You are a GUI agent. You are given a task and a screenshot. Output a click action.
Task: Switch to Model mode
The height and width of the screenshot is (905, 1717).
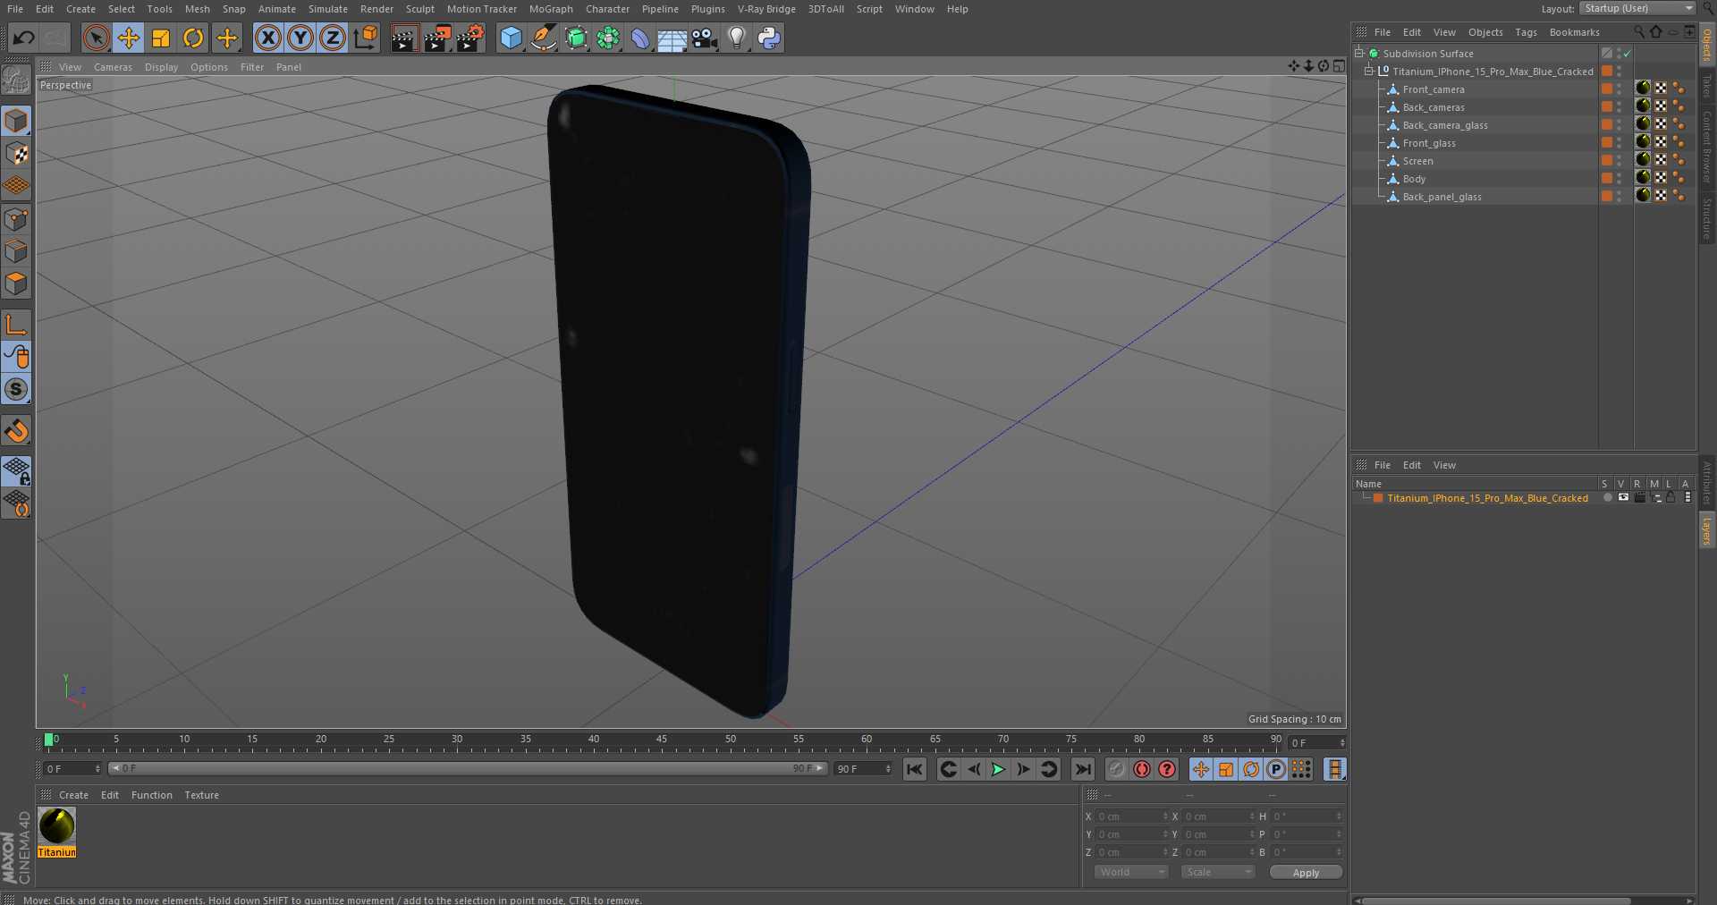(16, 121)
